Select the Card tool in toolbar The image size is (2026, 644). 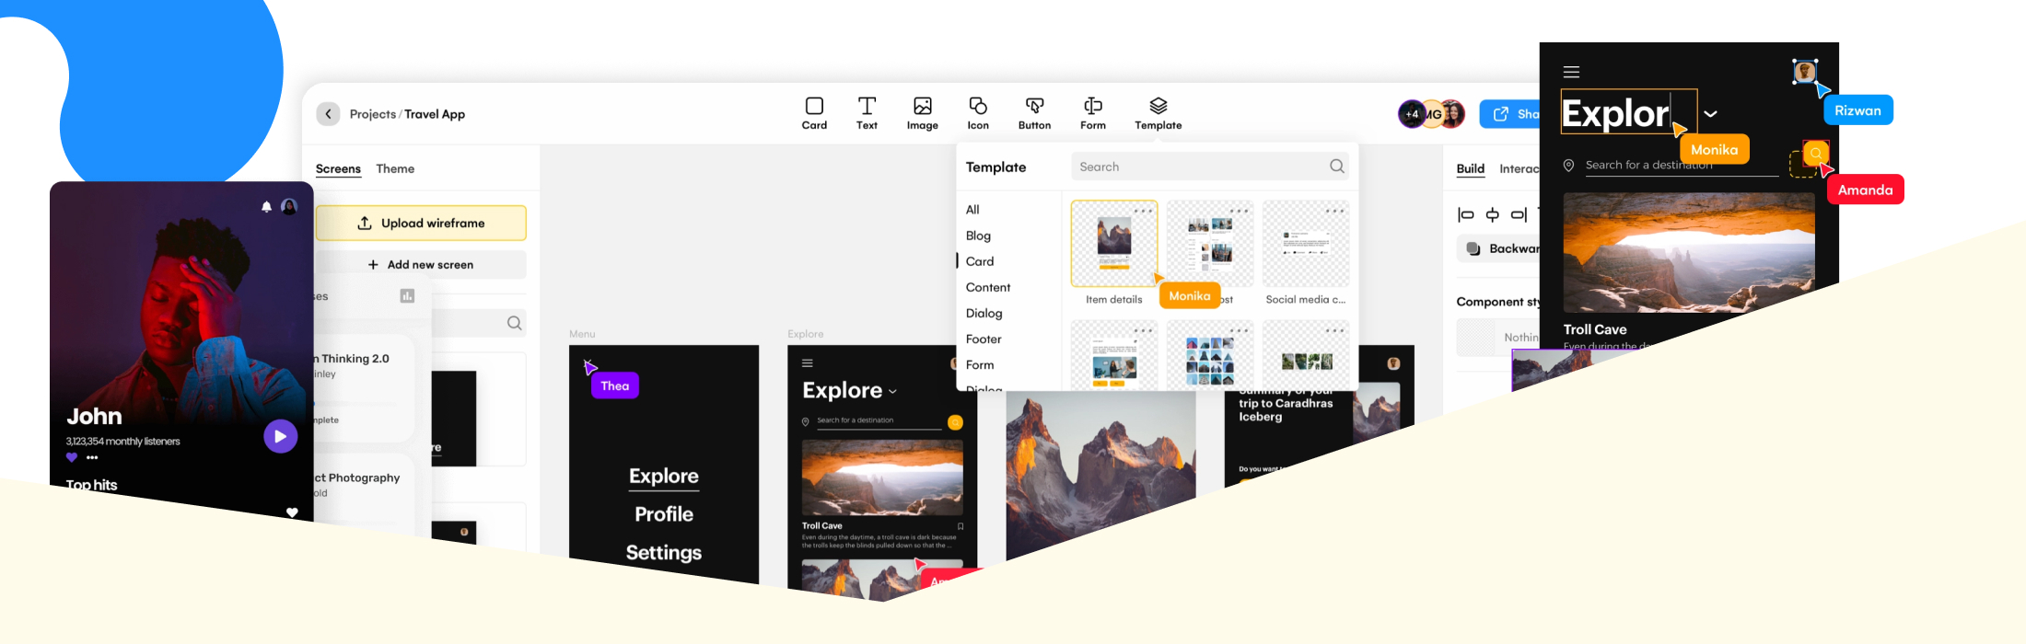(x=814, y=113)
